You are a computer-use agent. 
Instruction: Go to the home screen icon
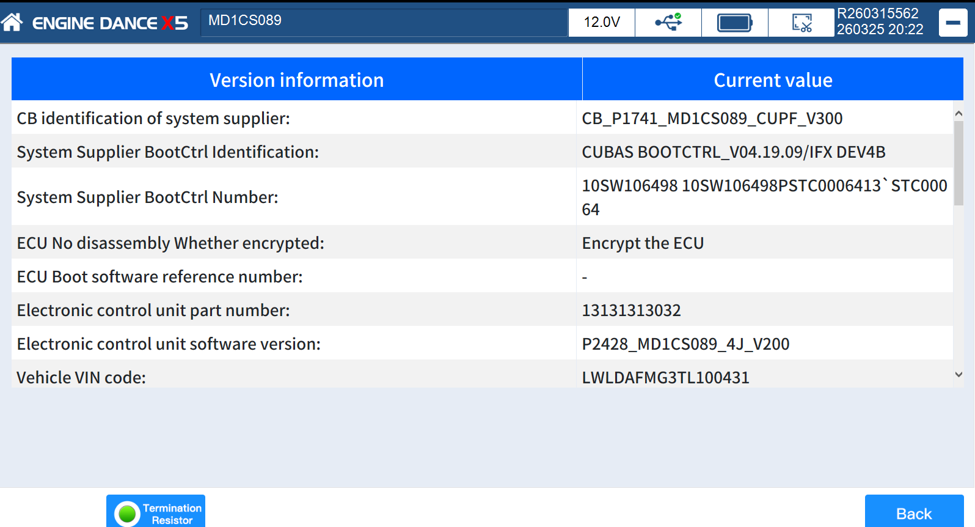click(12, 23)
